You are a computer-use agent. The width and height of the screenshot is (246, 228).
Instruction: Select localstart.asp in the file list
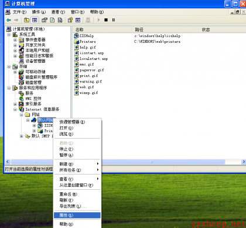91,59
